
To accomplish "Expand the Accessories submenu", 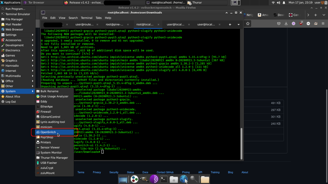I will pos(18,40).
